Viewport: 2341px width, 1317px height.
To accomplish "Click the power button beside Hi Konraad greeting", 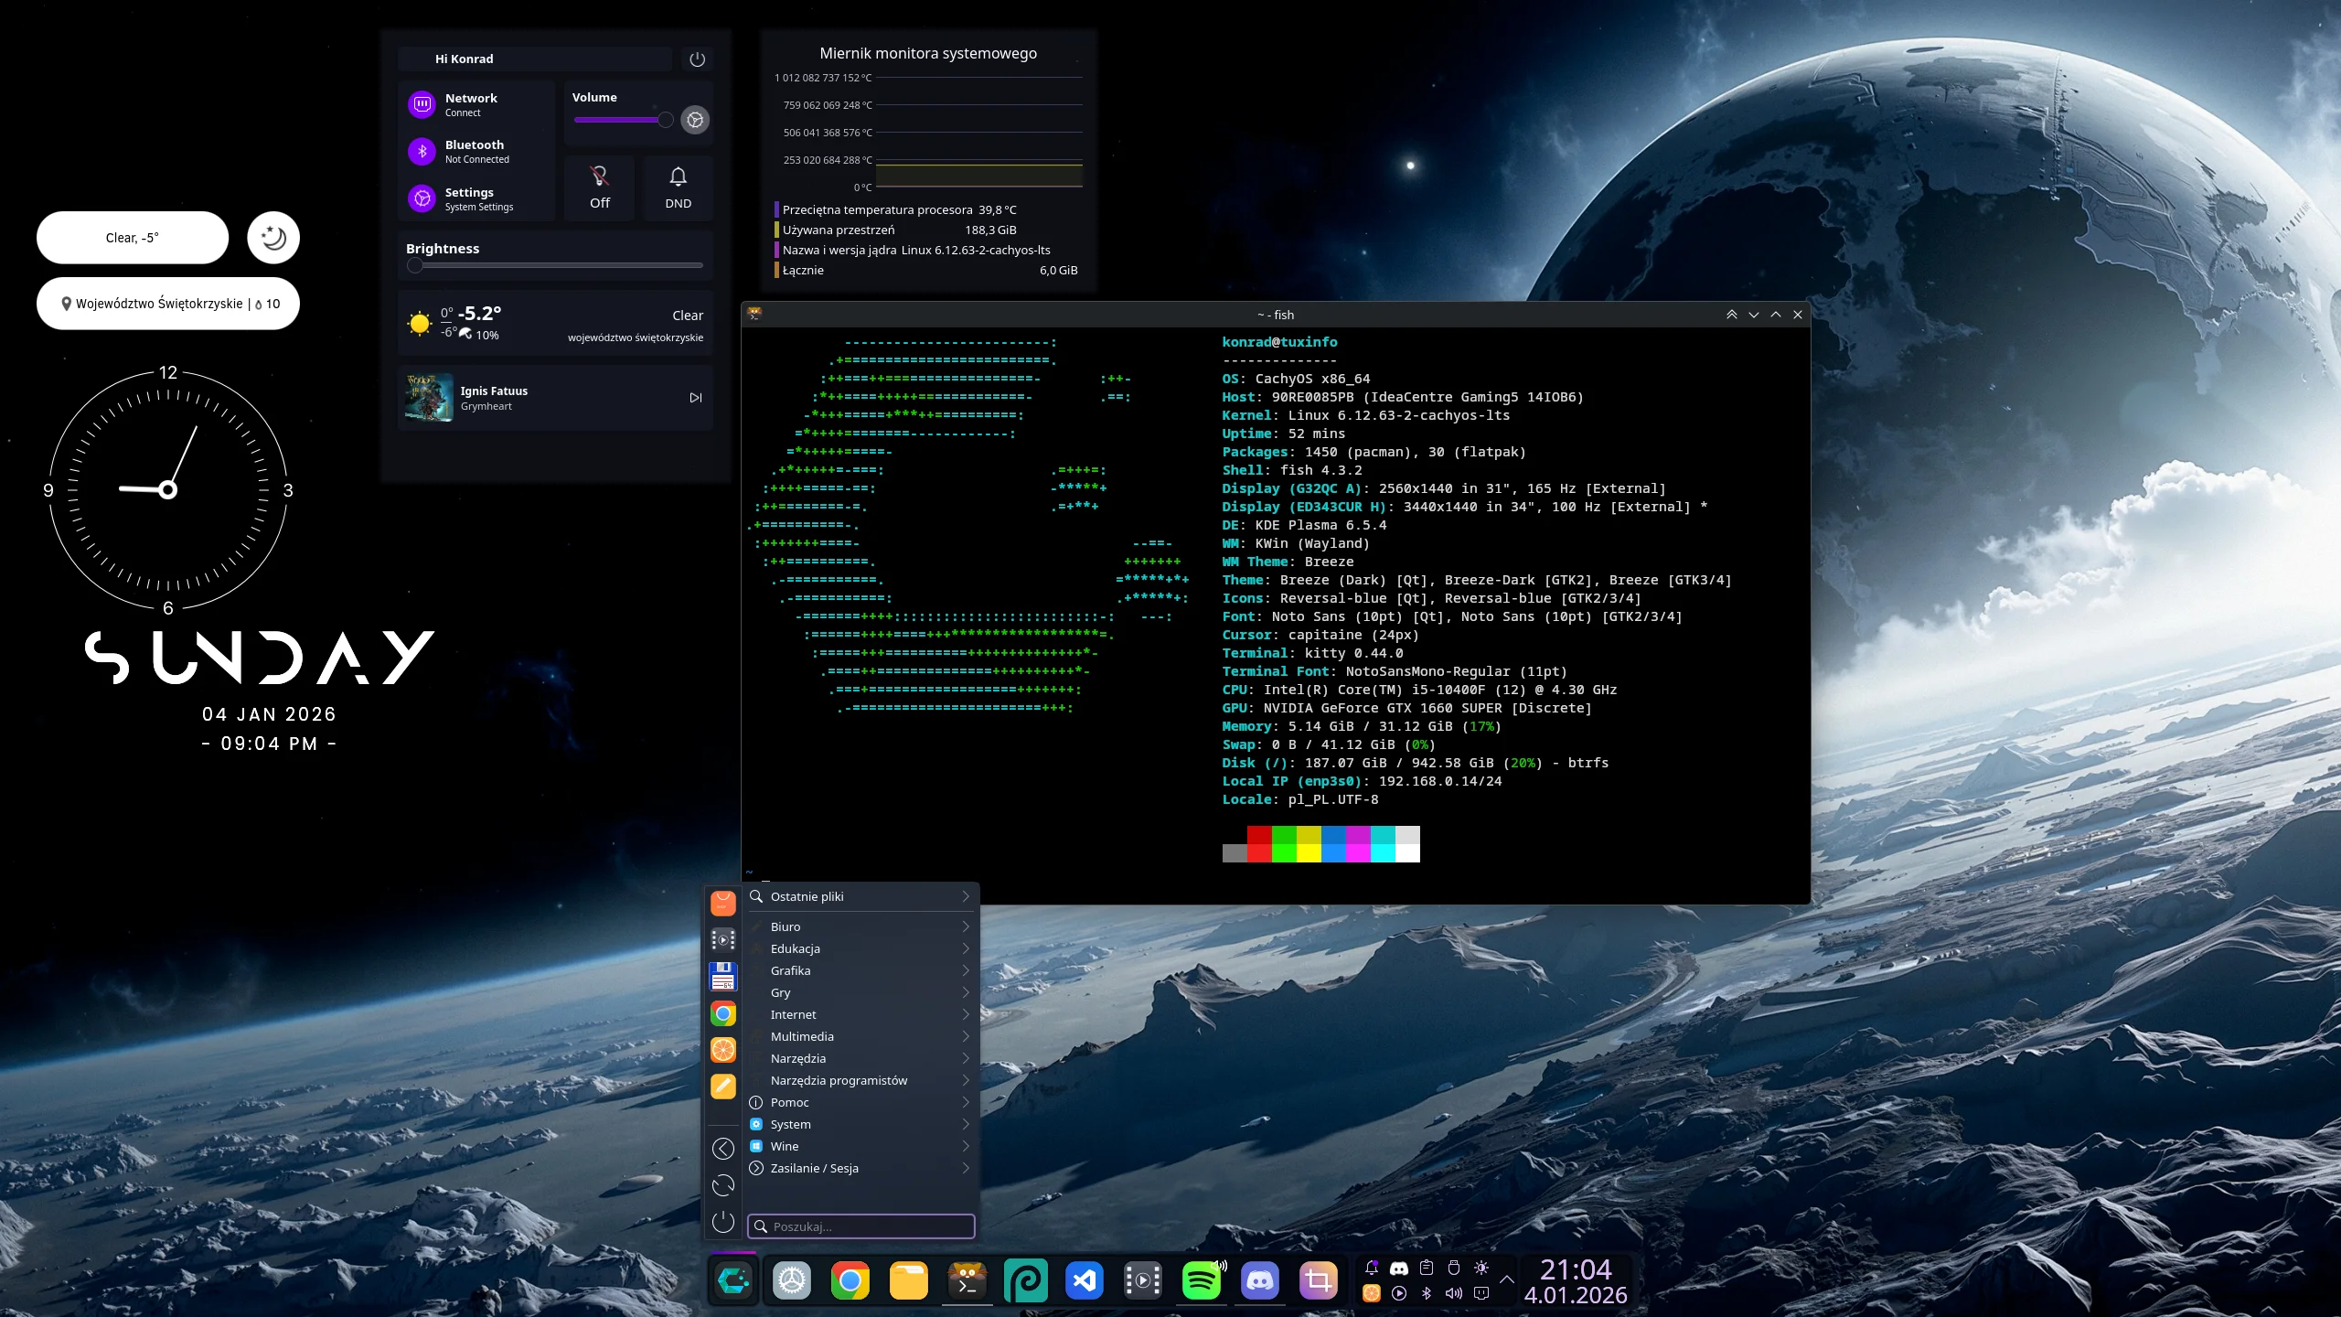I will pyautogui.click(x=697, y=59).
